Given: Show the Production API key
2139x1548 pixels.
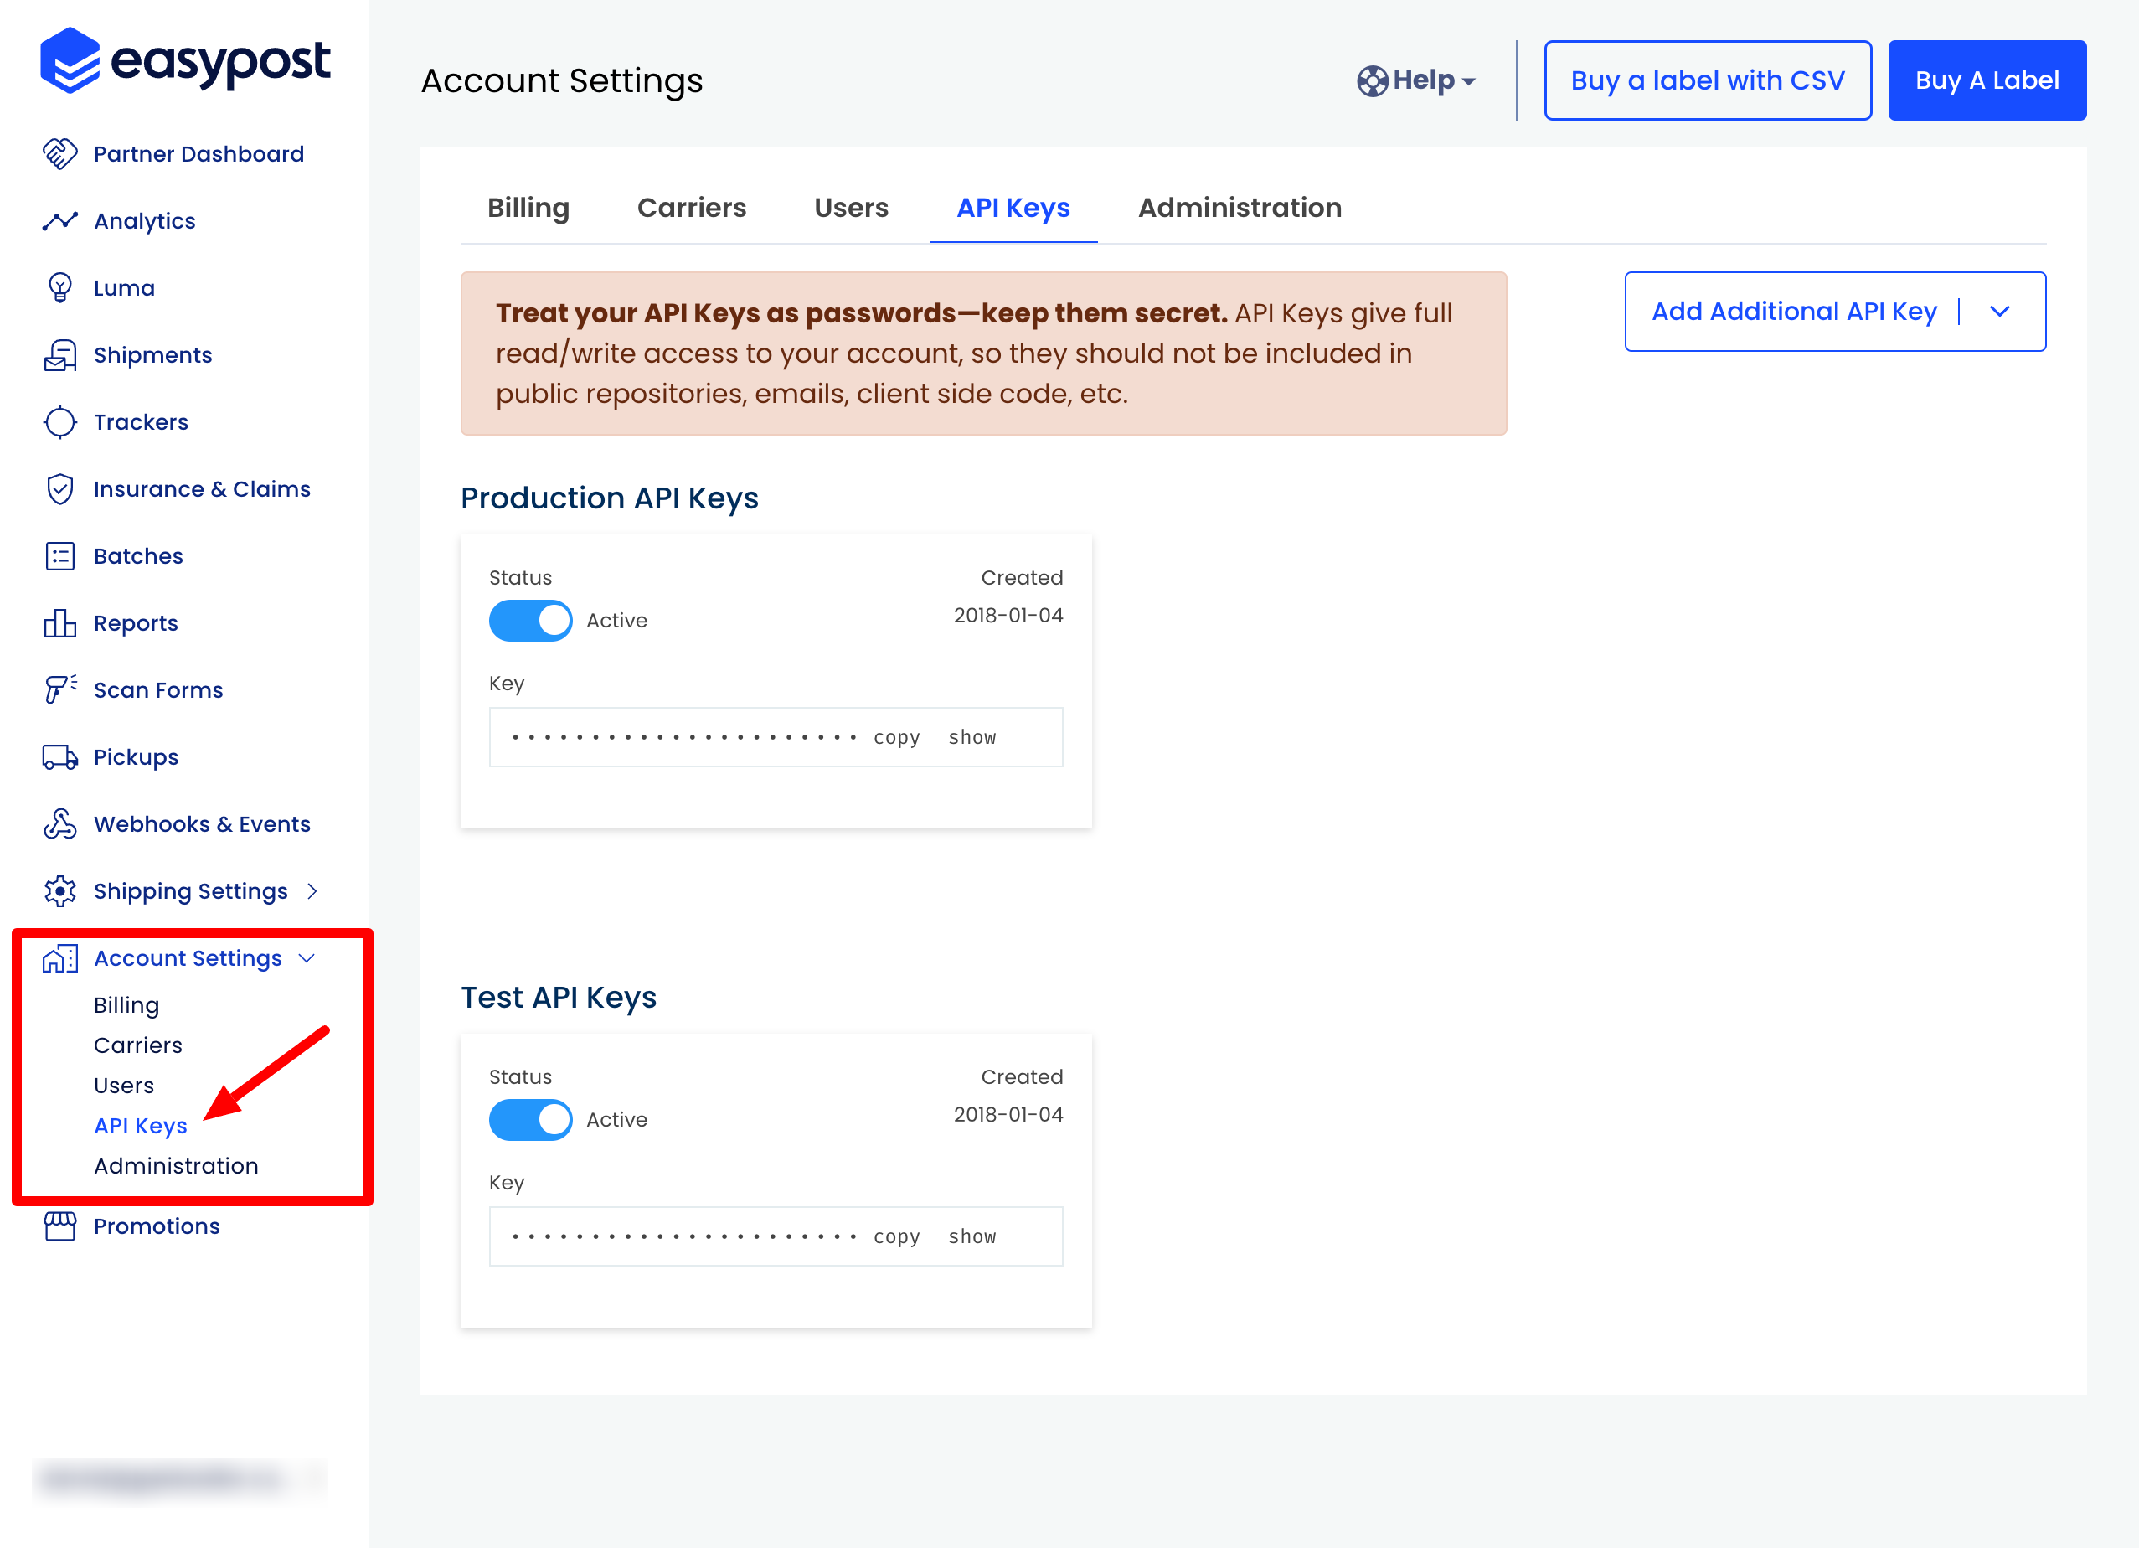Looking at the screenshot, I should click(x=972, y=738).
